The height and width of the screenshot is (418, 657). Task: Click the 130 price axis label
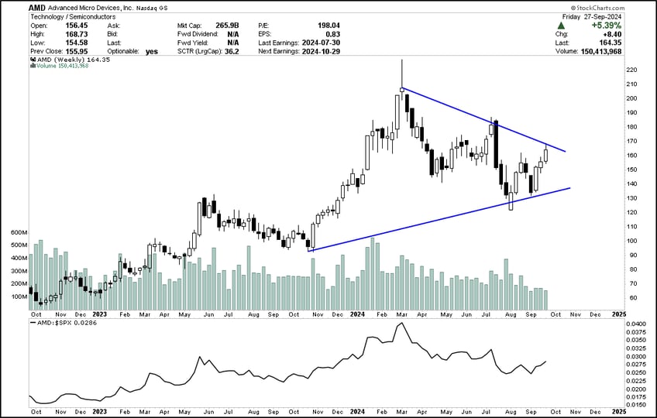pos(631,198)
